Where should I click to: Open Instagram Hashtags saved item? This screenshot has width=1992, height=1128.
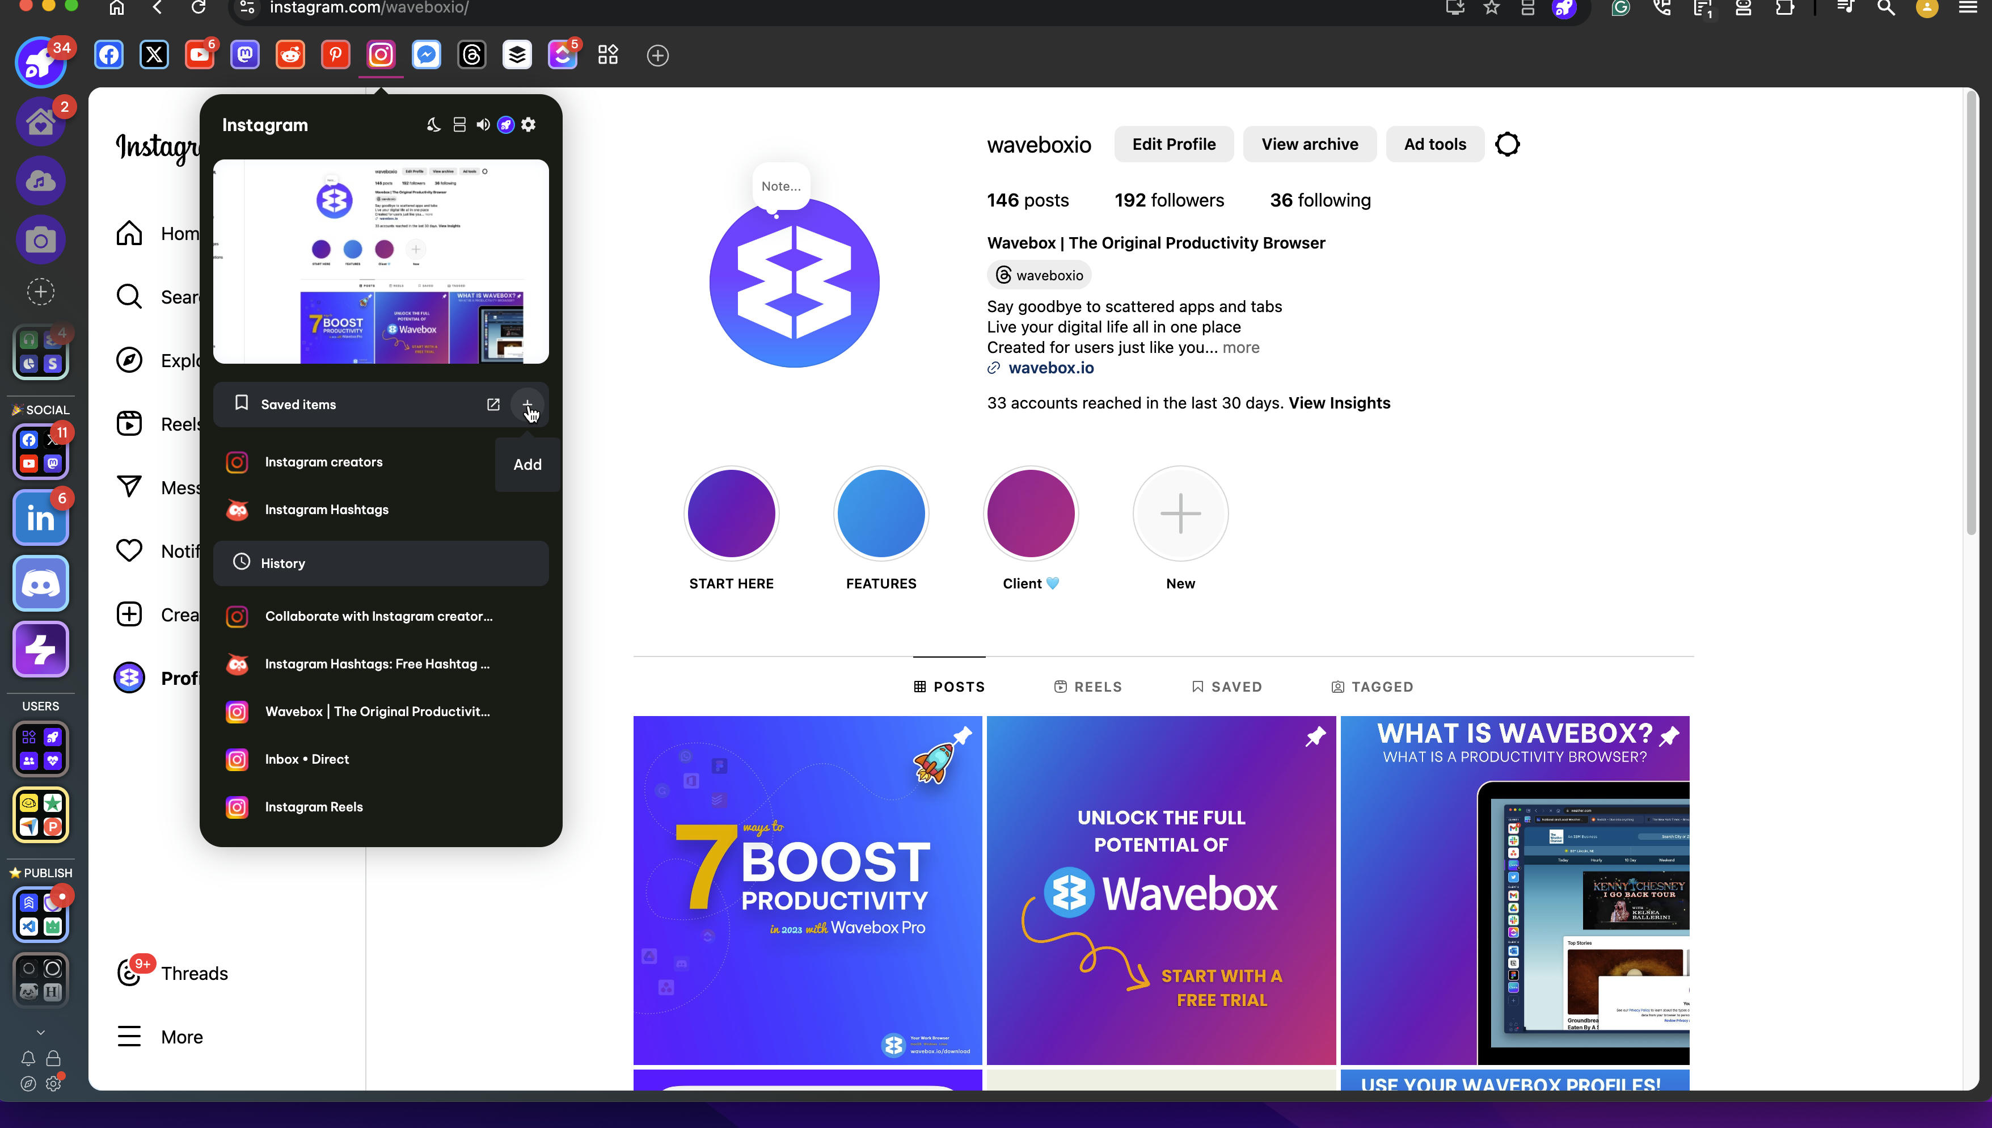point(381,509)
